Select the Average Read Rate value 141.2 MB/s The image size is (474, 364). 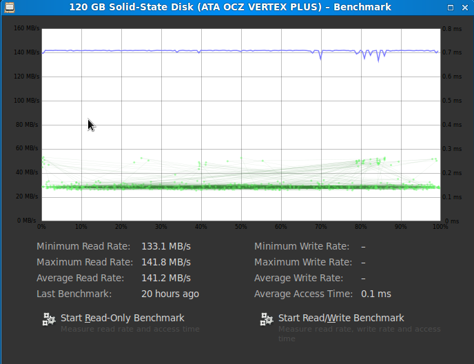[166, 278]
